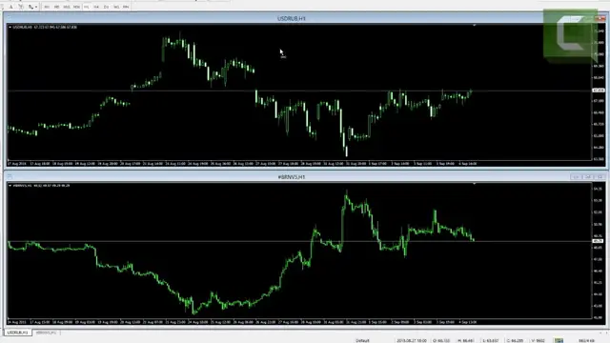Switch to the USDRUB,H1 chart tab

pos(18,333)
